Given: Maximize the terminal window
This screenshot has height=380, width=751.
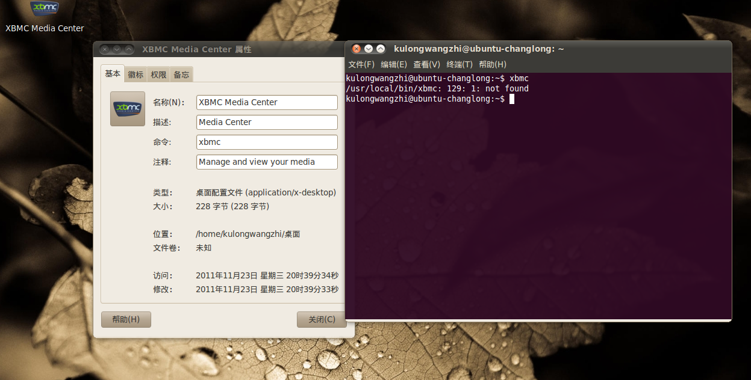Looking at the screenshot, I should 381,49.
